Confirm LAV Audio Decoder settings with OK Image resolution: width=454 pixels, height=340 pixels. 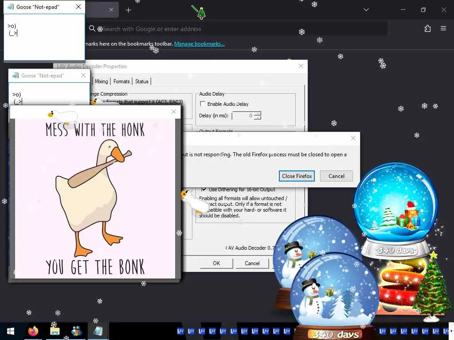point(216,263)
